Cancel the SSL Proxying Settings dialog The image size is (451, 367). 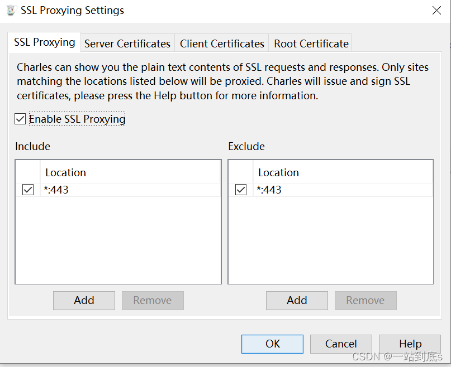click(x=341, y=344)
